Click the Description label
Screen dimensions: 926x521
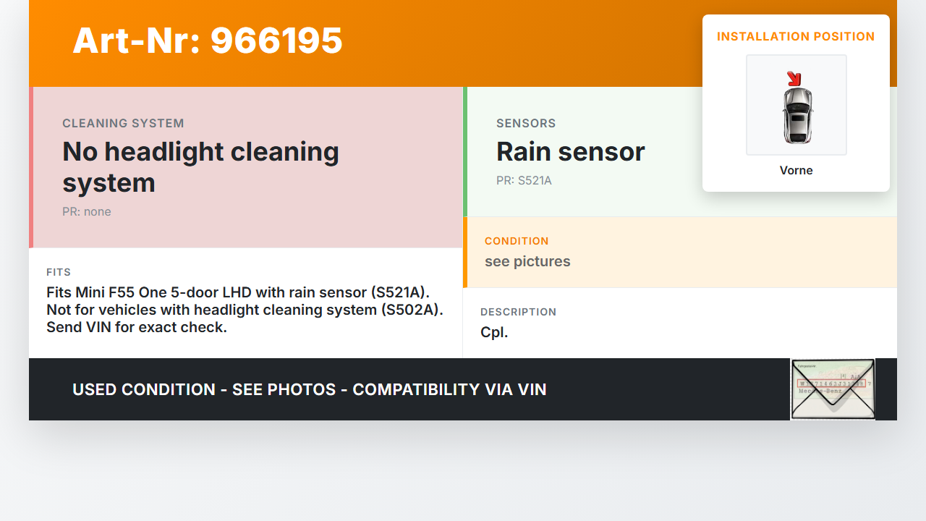(x=518, y=312)
